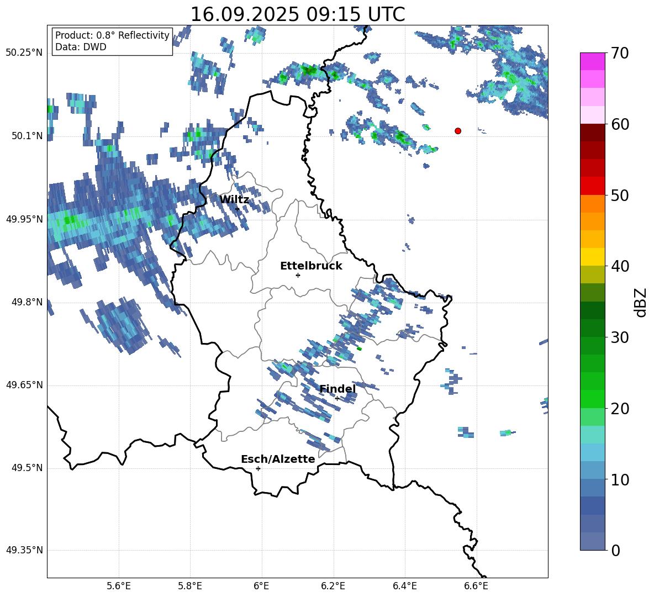Click the yellow colorbar swatch just above the 40 tick
The width and height of the screenshot is (654, 597).
point(592,257)
